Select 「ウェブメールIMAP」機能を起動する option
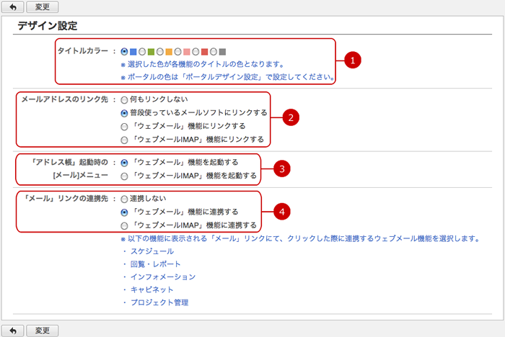The height and width of the screenshot is (337, 505). pos(124,176)
